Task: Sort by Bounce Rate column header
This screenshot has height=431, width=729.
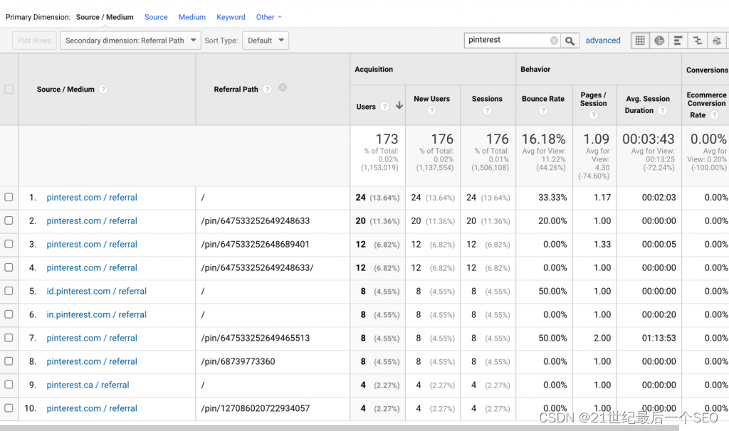Action: click(x=543, y=99)
